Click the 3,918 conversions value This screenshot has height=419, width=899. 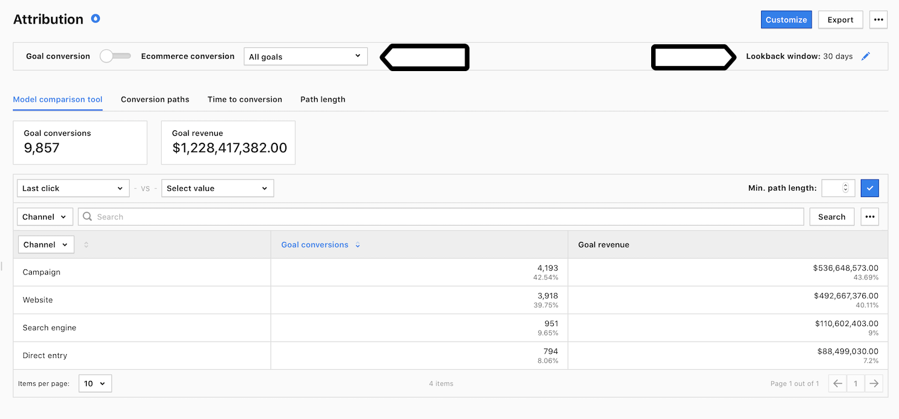tap(548, 296)
